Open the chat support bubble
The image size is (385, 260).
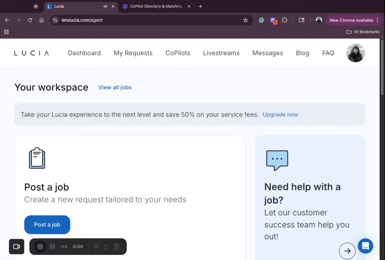pyautogui.click(x=365, y=246)
